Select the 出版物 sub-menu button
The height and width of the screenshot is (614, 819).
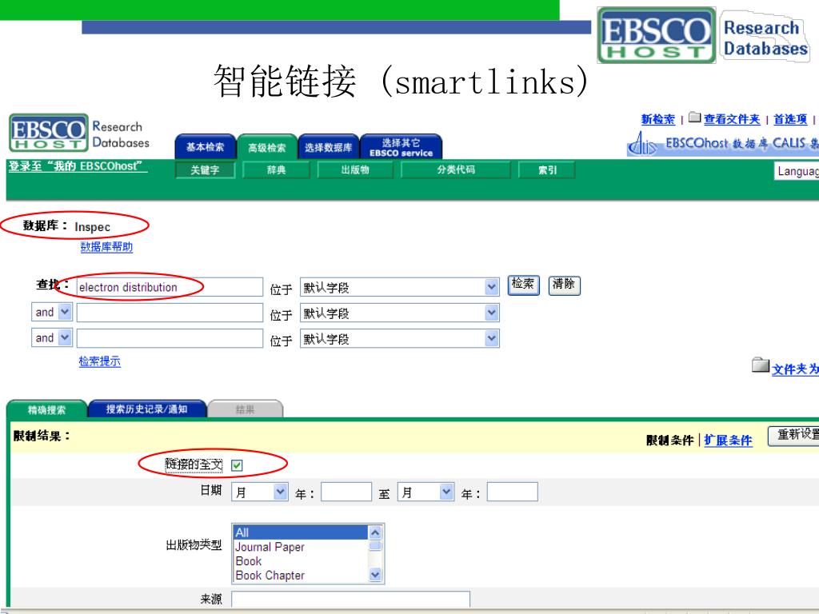tap(355, 169)
